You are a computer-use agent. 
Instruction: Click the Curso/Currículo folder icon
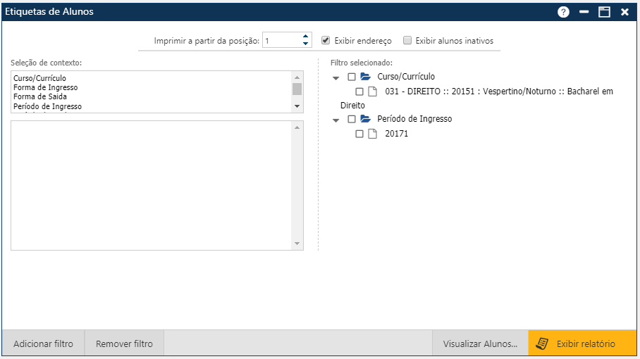(x=365, y=77)
